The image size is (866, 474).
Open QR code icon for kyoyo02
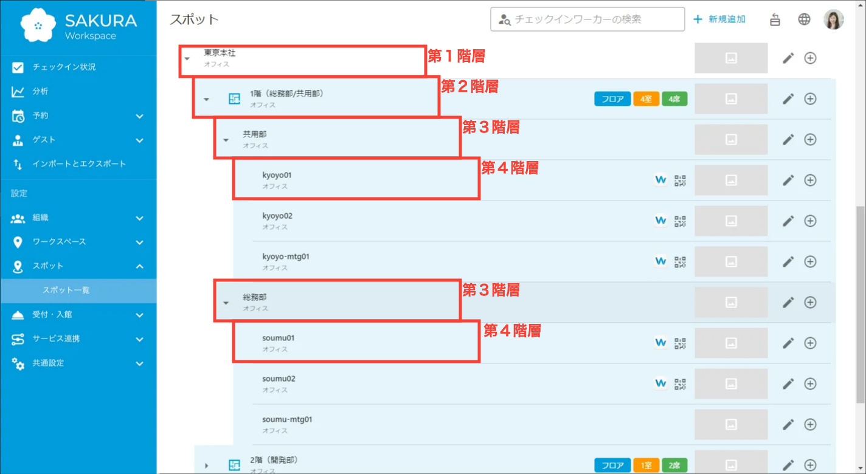pyautogui.click(x=680, y=221)
